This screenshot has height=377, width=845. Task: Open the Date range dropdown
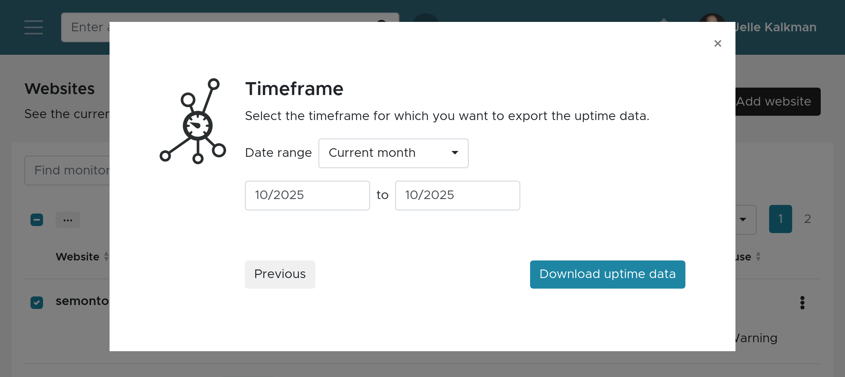[x=393, y=153]
